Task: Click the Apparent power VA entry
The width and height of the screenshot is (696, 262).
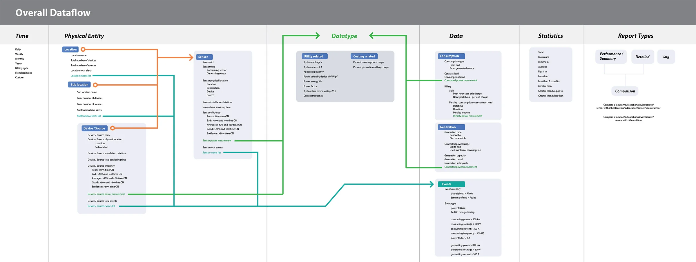Action: (x=314, y=72)
